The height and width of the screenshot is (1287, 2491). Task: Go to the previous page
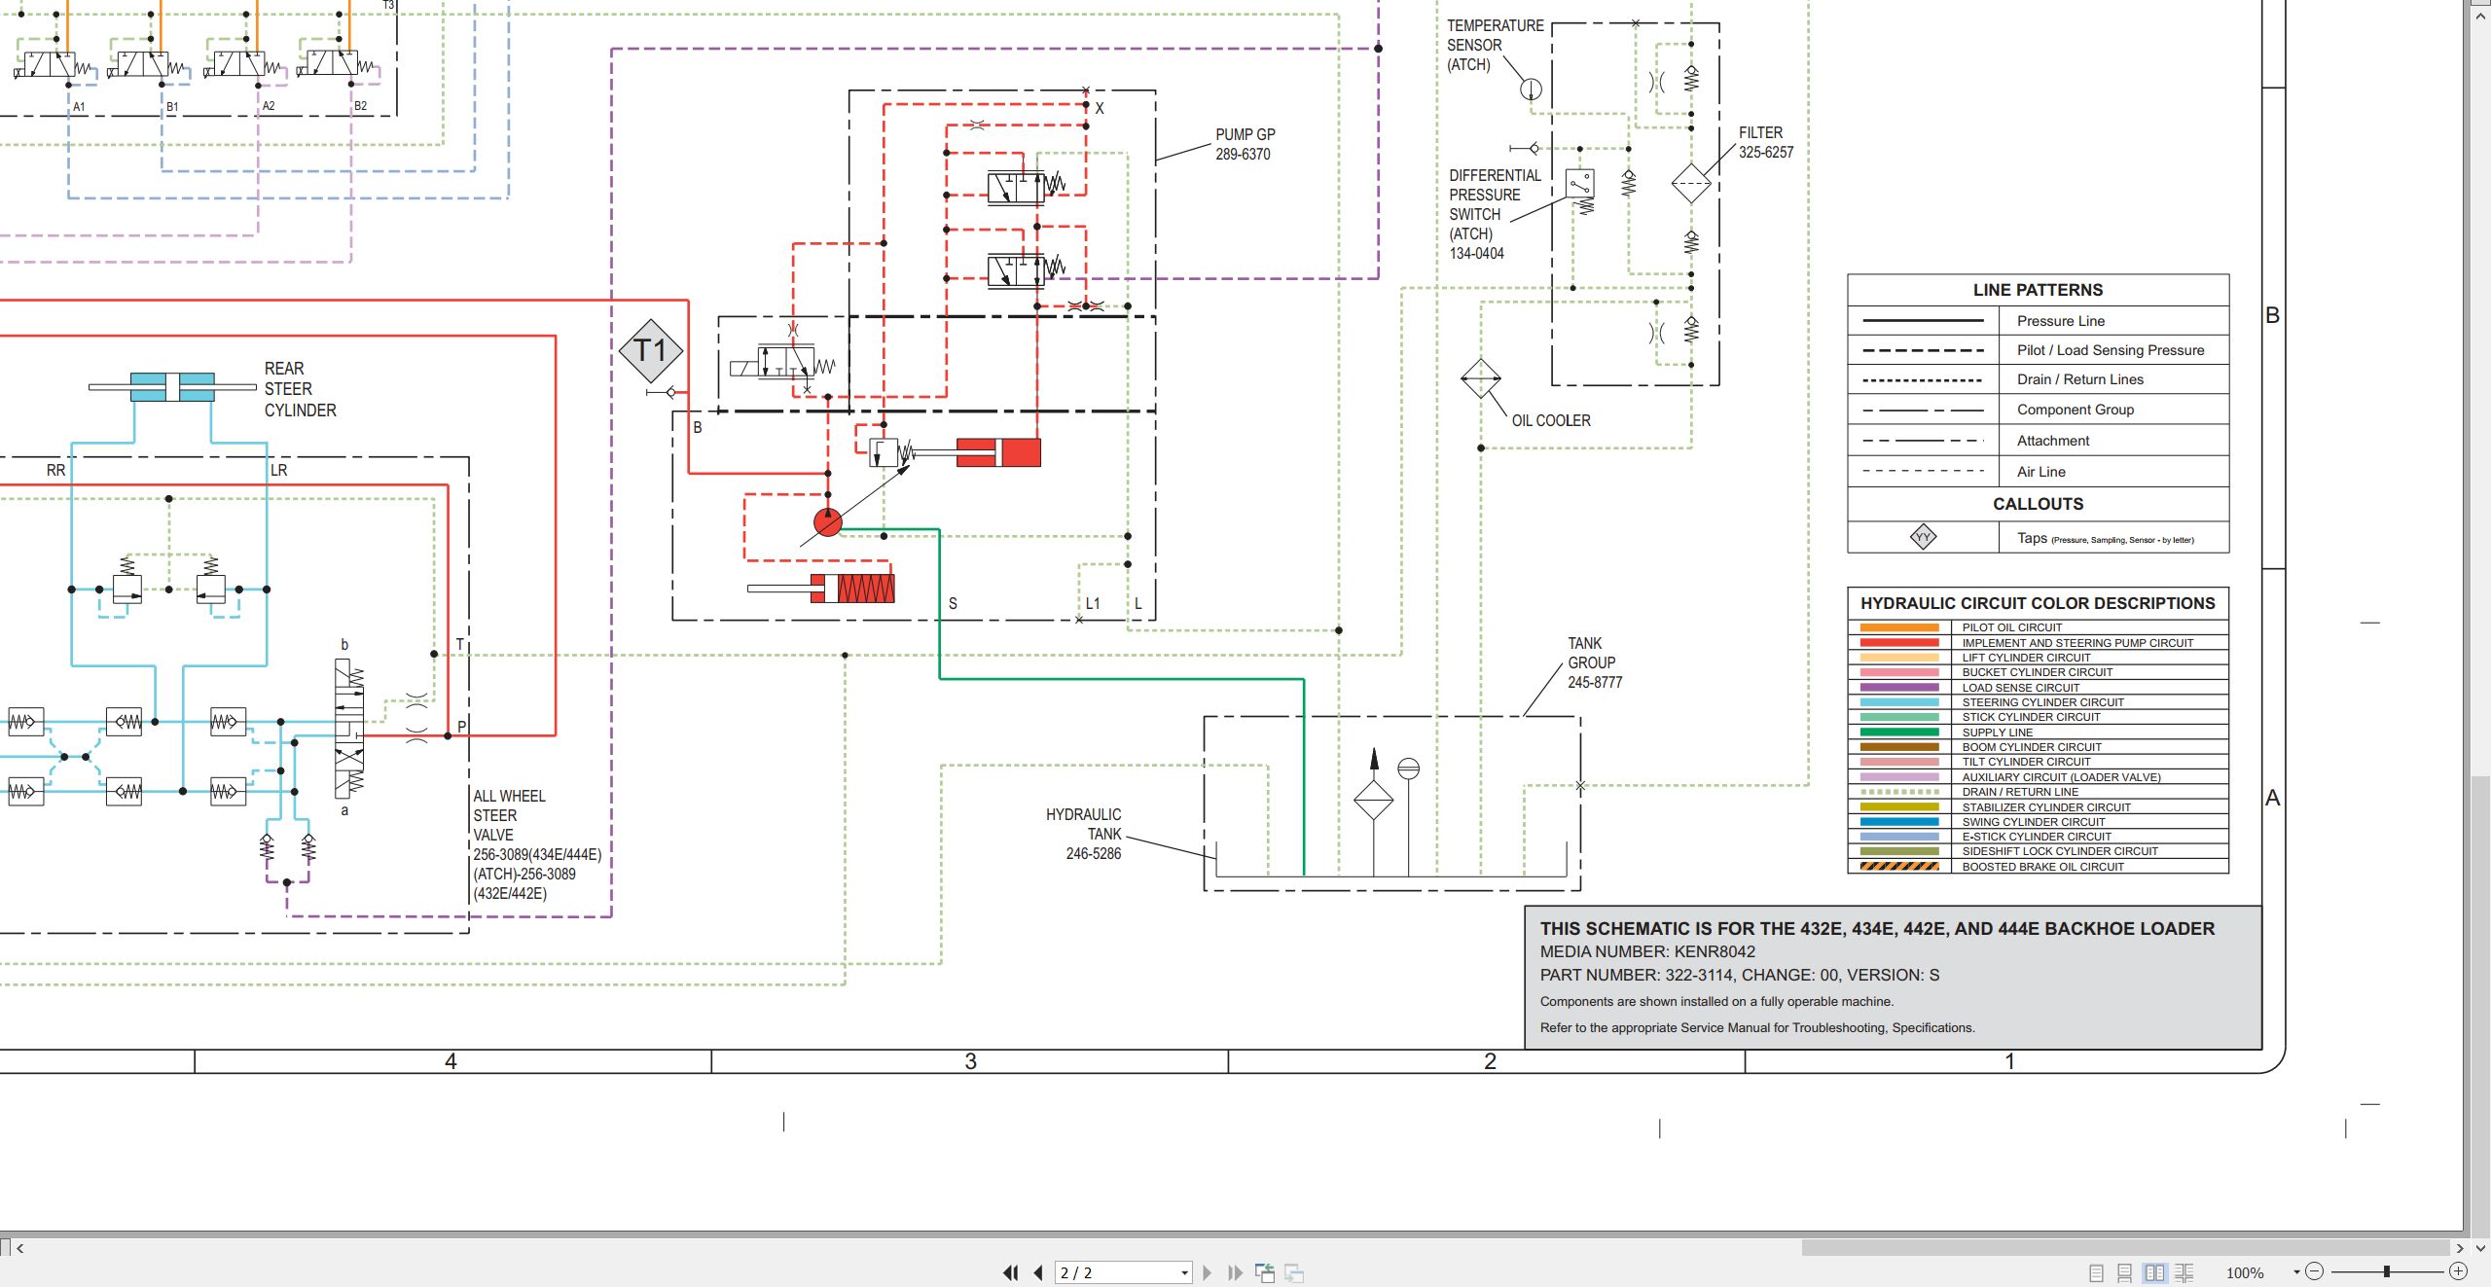(x=1038, y=1272)
